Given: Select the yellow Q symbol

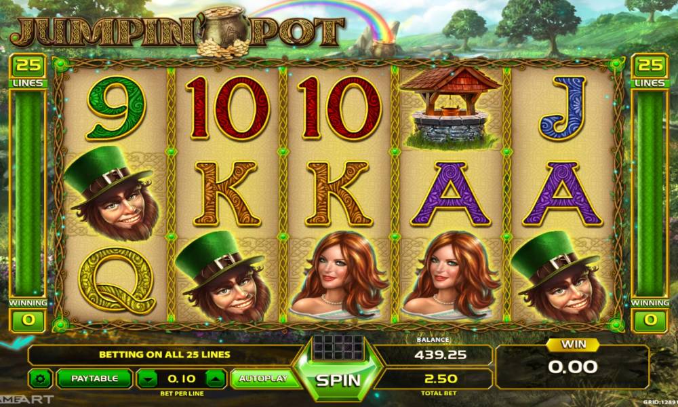Looking at the screenshot, I should pos(117,280).
